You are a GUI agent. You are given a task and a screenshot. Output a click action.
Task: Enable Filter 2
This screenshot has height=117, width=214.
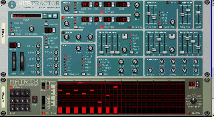tap(179, 3)
